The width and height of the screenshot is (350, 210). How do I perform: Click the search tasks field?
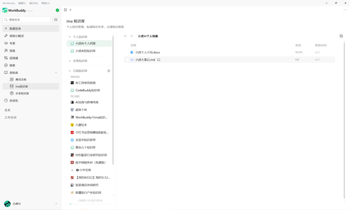27,20
